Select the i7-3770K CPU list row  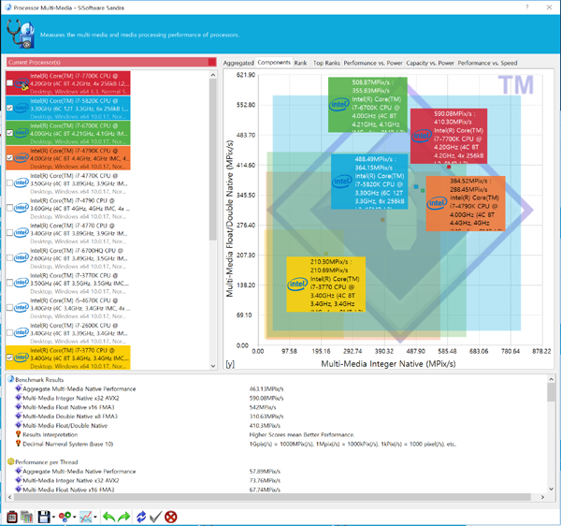tap(68, 283)
